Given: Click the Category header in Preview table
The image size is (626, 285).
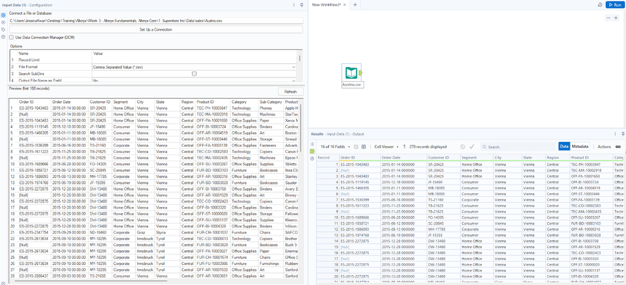Looking at the screenshot, I should pyautogui.click(x=244, y=102).
